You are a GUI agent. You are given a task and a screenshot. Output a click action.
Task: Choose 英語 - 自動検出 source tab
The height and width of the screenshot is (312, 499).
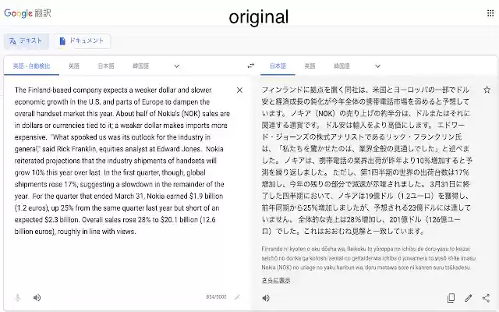31,66
